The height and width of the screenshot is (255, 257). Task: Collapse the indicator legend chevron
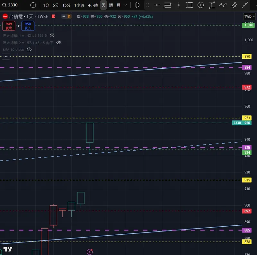pyautogui.click(x=6, y=57)
